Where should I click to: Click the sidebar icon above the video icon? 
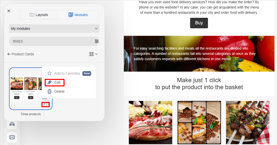(x=12, y=124)
